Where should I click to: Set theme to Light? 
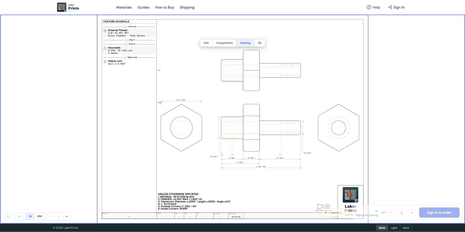(x=394, y=228)
